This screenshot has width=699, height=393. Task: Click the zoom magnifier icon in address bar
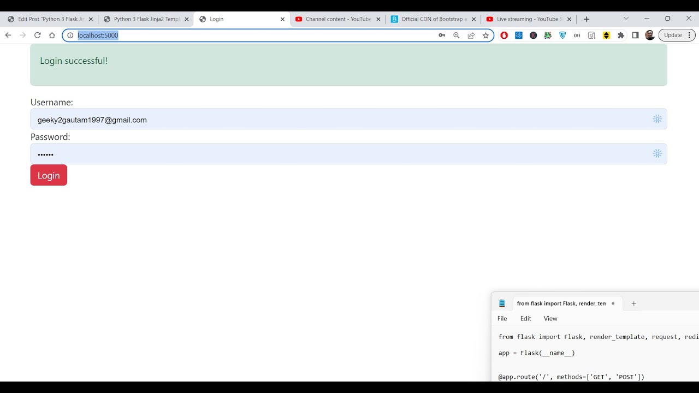pyautogui.click(x=457, y=35)
